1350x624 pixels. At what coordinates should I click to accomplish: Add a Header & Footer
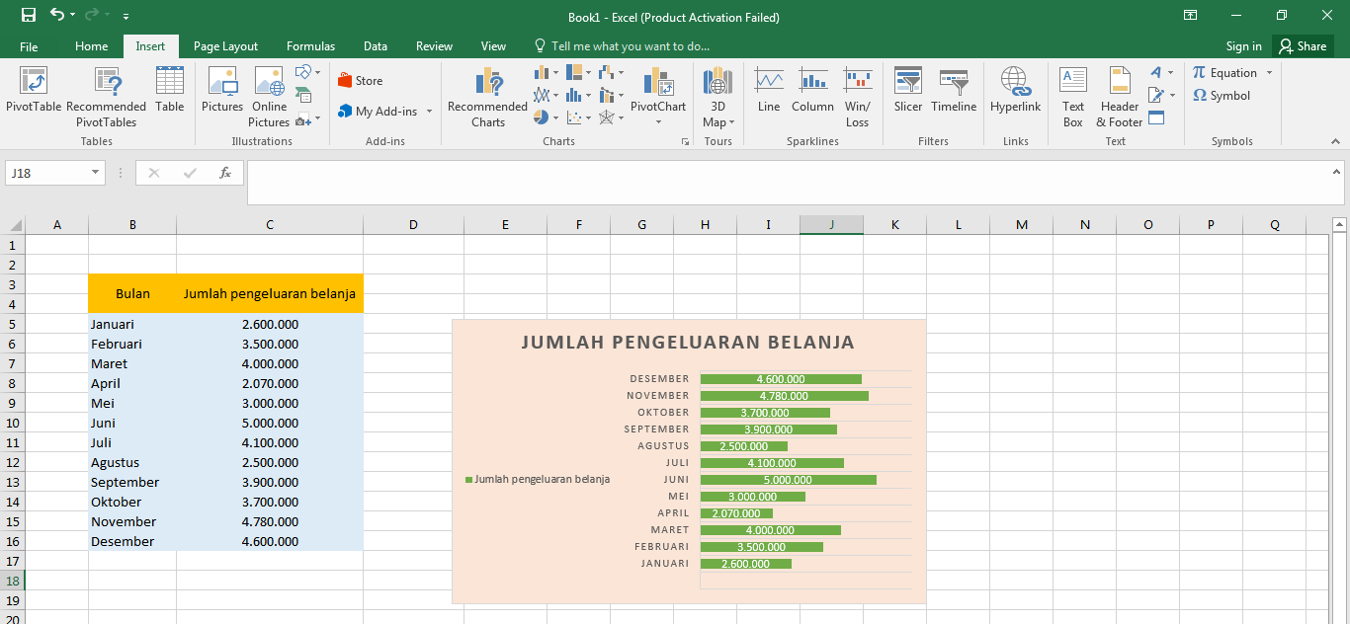coord(1118,96)
